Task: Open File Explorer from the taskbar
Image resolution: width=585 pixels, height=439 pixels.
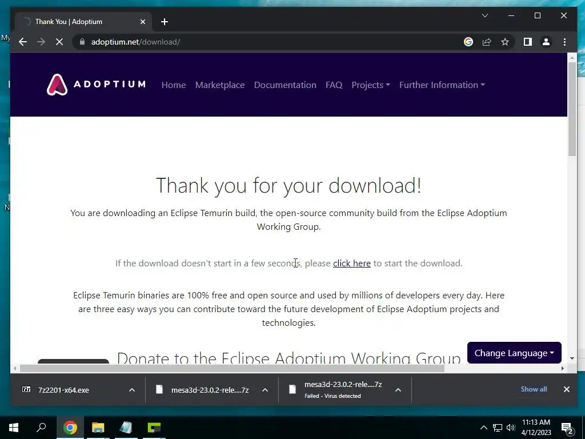Action: point(98,428)
